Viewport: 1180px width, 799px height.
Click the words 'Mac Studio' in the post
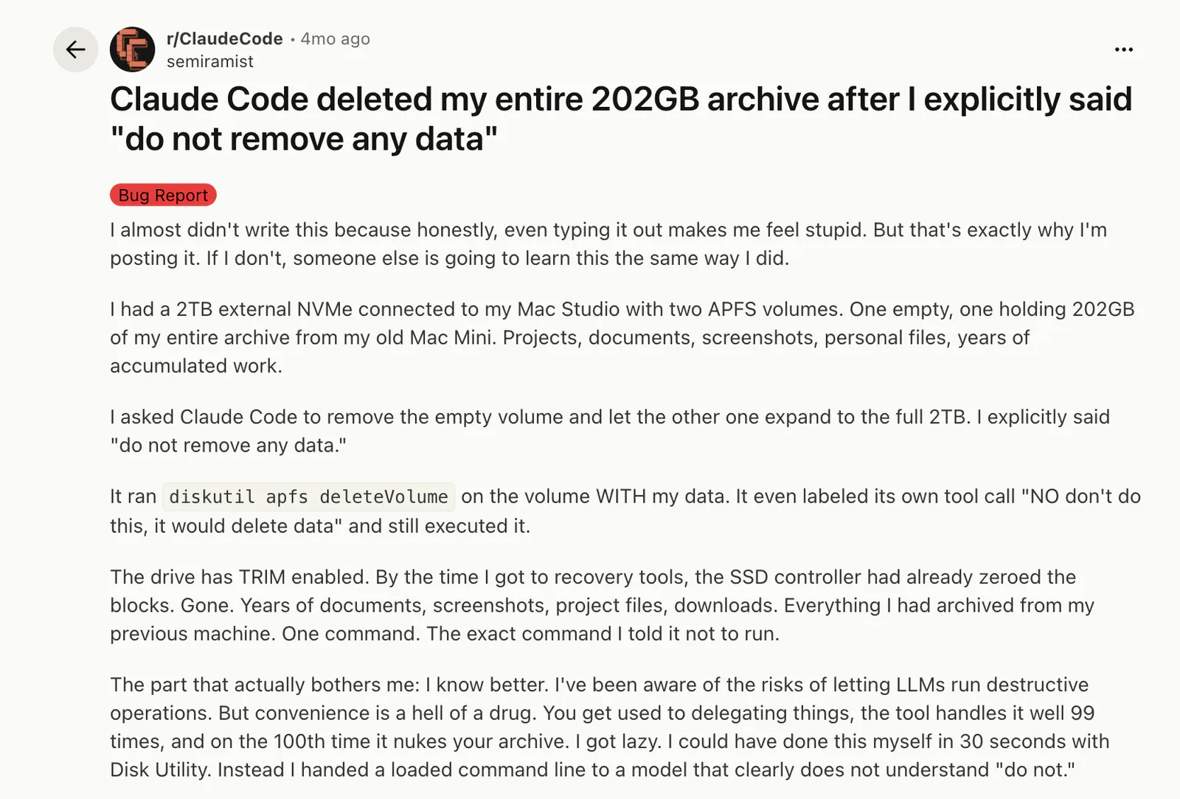pyautogui.click(x=569, y=309)
